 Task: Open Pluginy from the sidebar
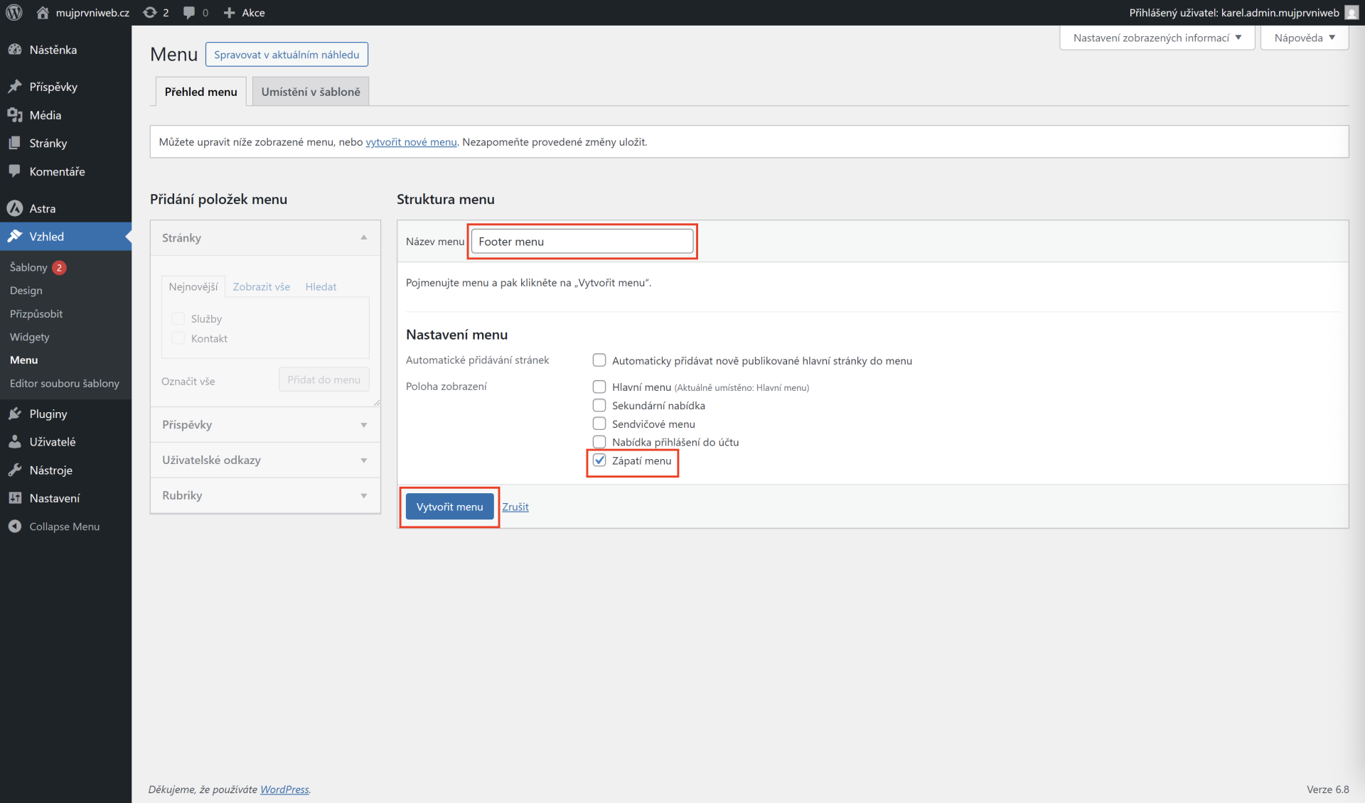click(48, 414)
